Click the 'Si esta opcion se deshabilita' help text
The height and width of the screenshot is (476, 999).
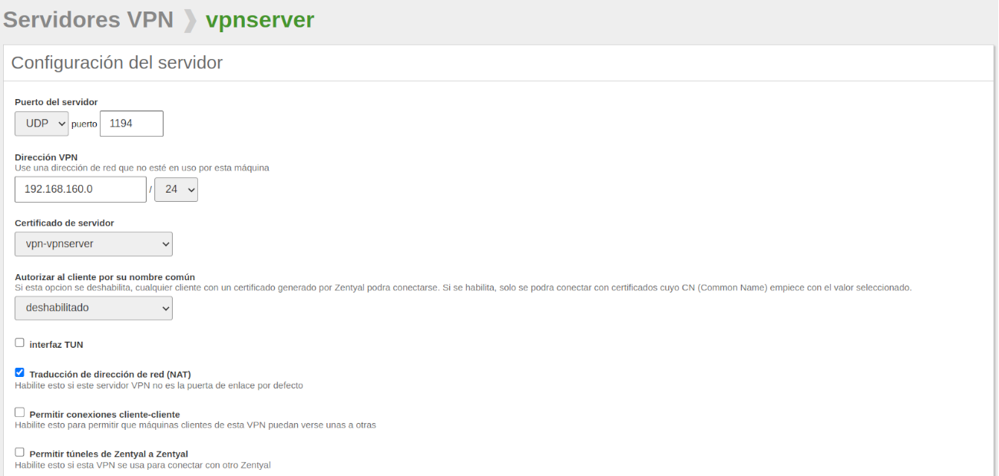463,288
